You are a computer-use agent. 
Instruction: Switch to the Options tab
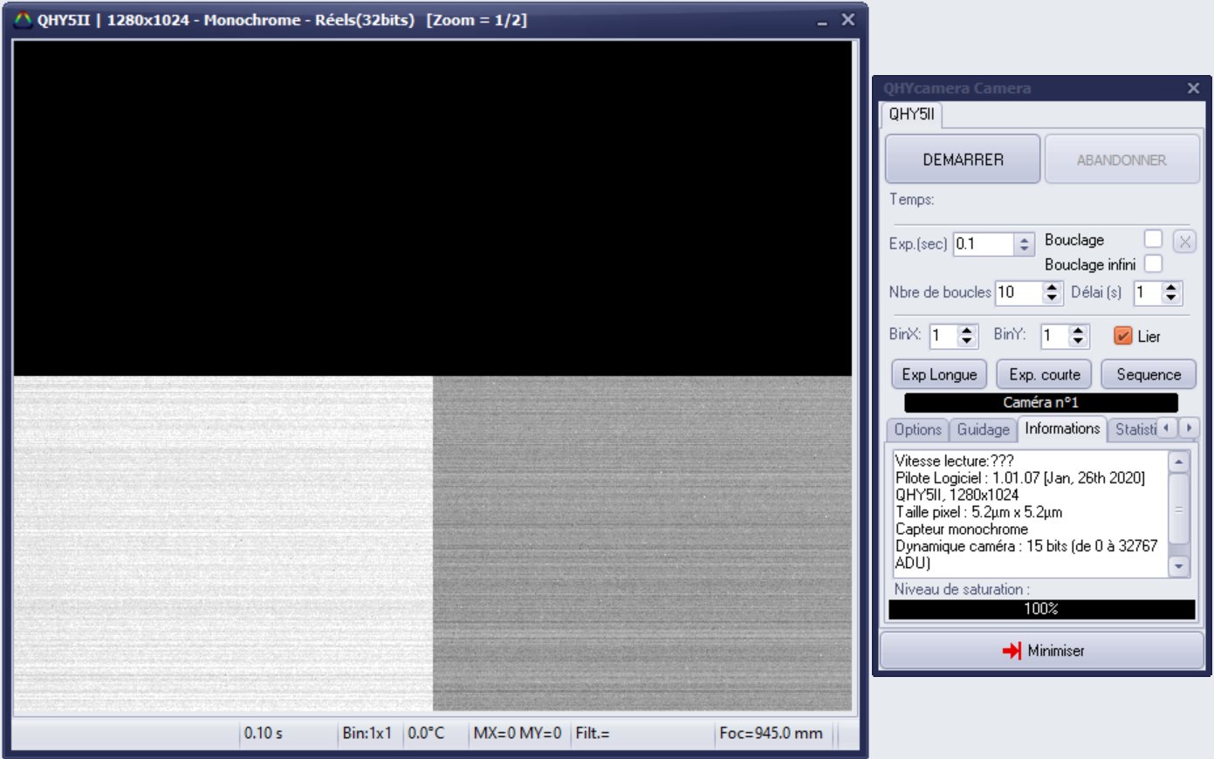[x=917, y=429]
